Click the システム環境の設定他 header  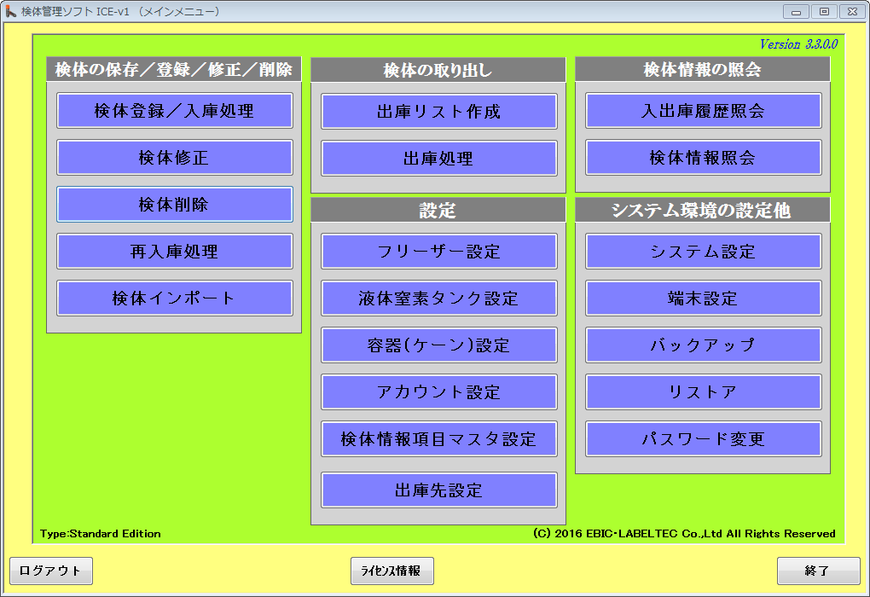(703, 211)
